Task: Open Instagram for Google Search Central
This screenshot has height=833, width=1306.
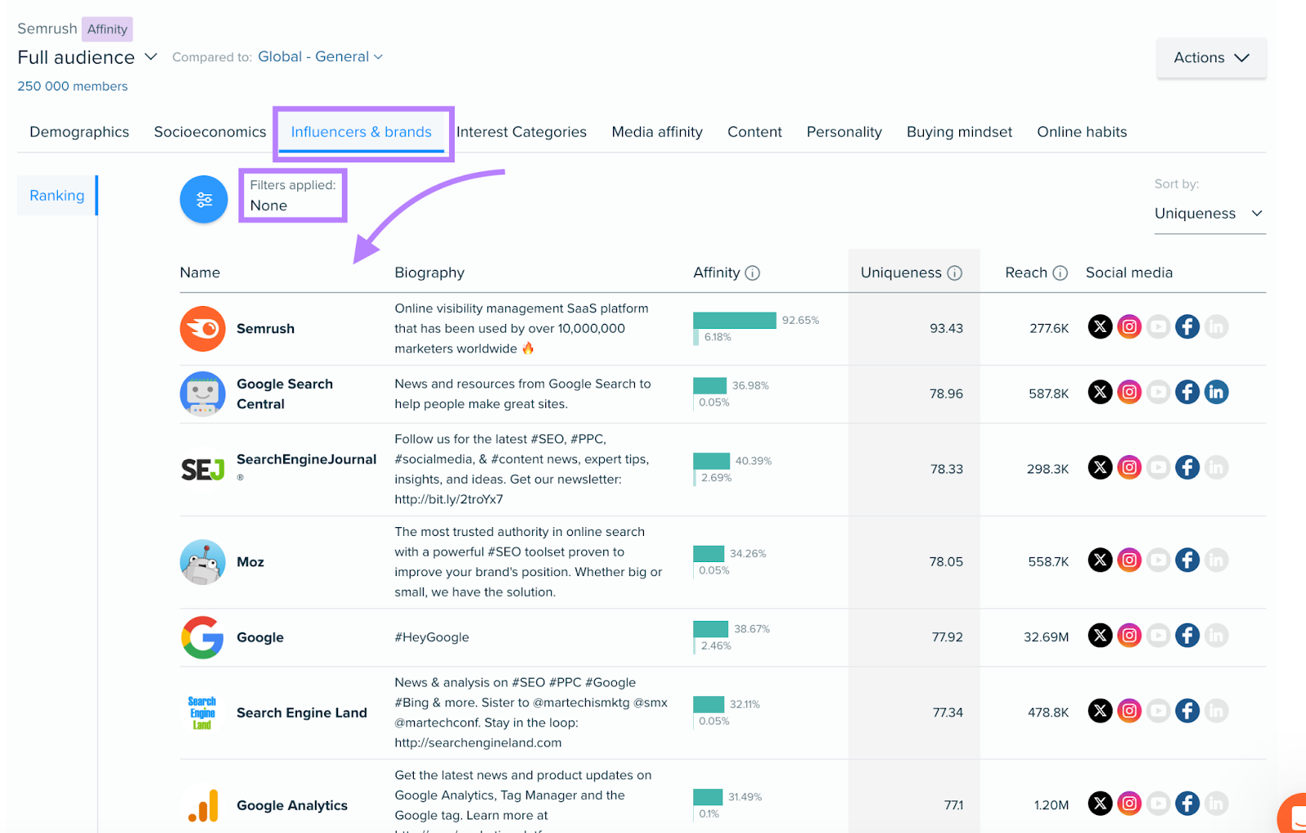Action: (x=1130, y=392)
